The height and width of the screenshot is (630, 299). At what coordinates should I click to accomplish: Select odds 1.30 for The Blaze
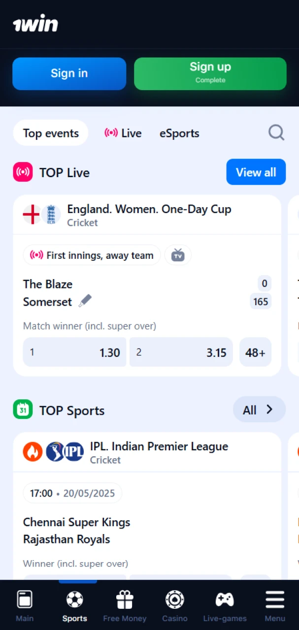pyautogui.click(x=74, y=352)
